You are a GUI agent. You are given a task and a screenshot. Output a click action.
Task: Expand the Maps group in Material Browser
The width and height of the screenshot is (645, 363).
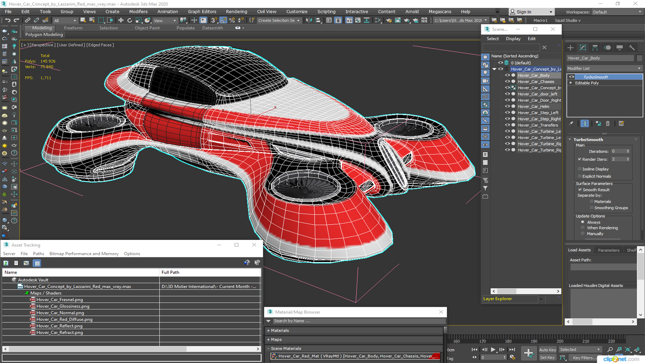(268, 340)
